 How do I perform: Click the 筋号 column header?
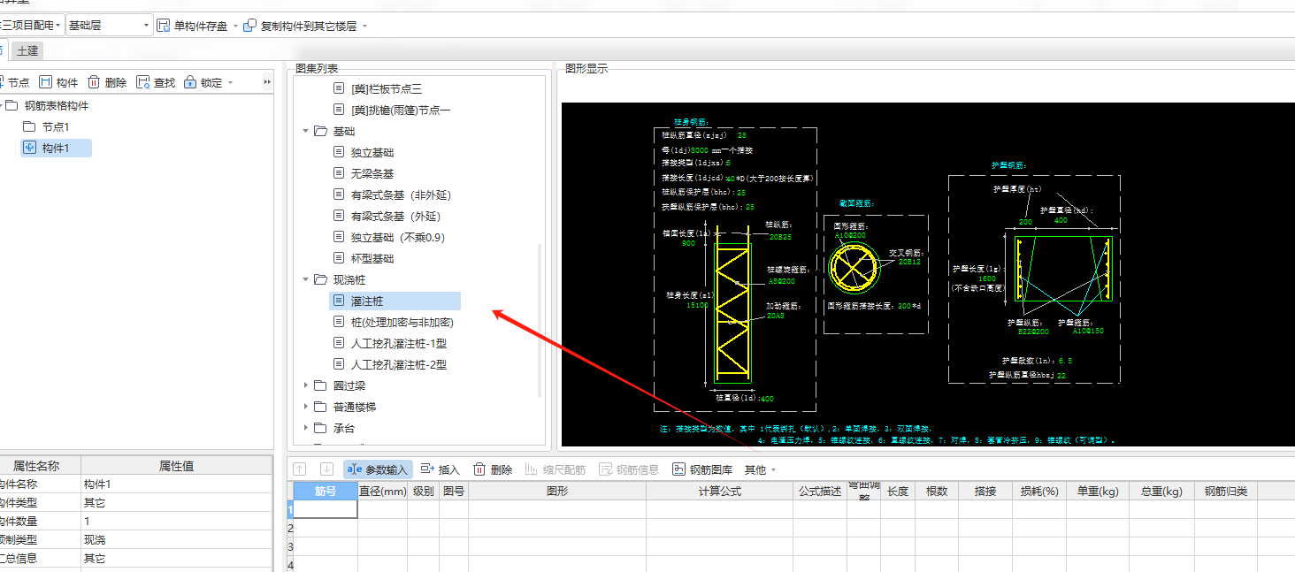point(326,491)
